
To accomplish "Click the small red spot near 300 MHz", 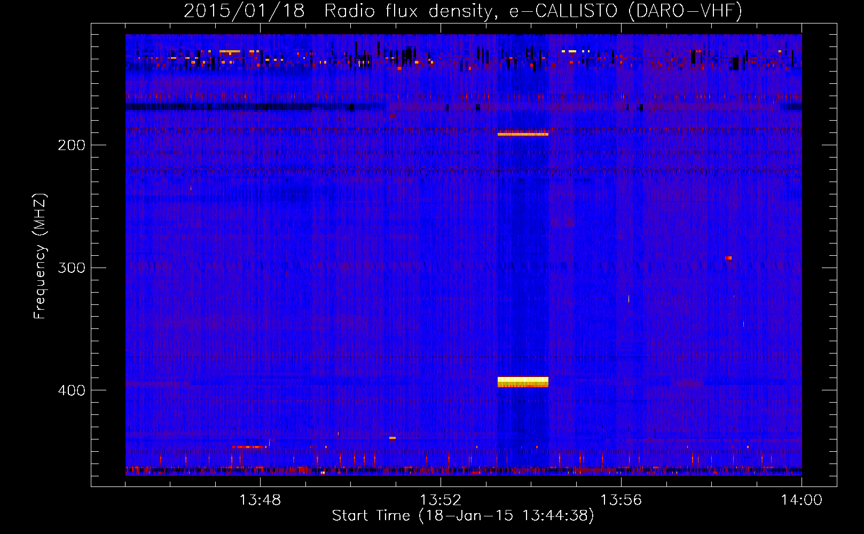I will [728, 258].
